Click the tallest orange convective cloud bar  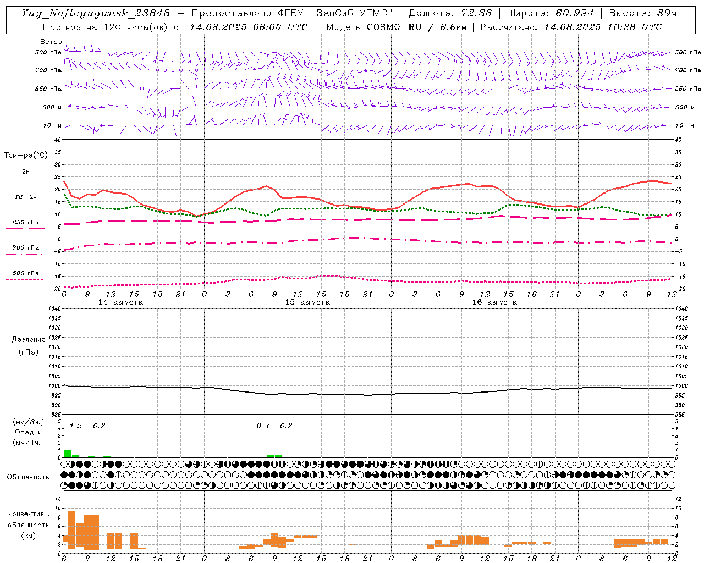pyautogui.click(x=71, y=530)
